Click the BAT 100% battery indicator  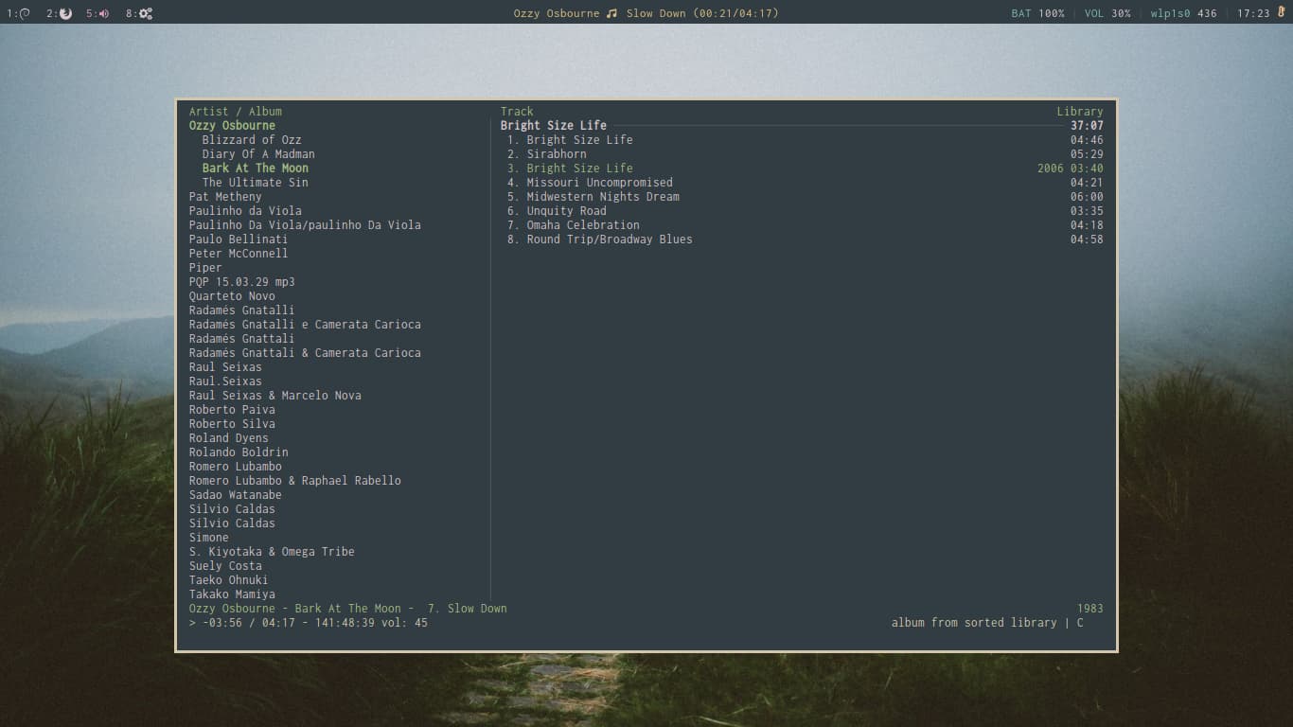(1037, 13)
